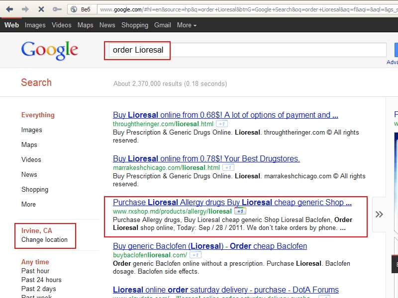The height and width of the screenshot is (298, 398).
Task: Filter results by News in the sidebar
Action: click(x=29, y=175)
